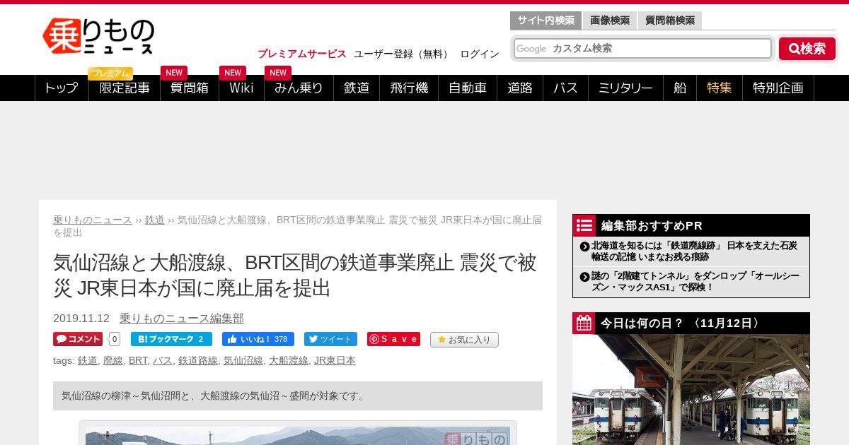Click the article's main photo thumbnail

pyautogui.click(x=298, y=435)
